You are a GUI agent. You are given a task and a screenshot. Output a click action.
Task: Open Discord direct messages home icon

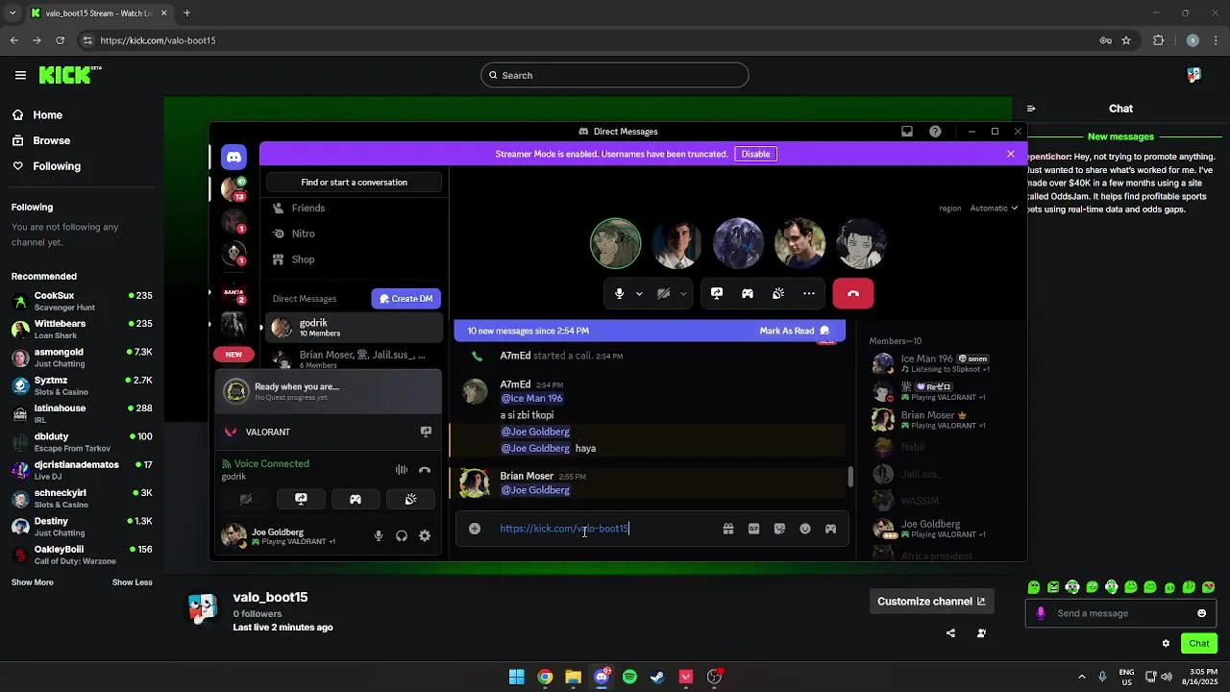pos(234,157)
